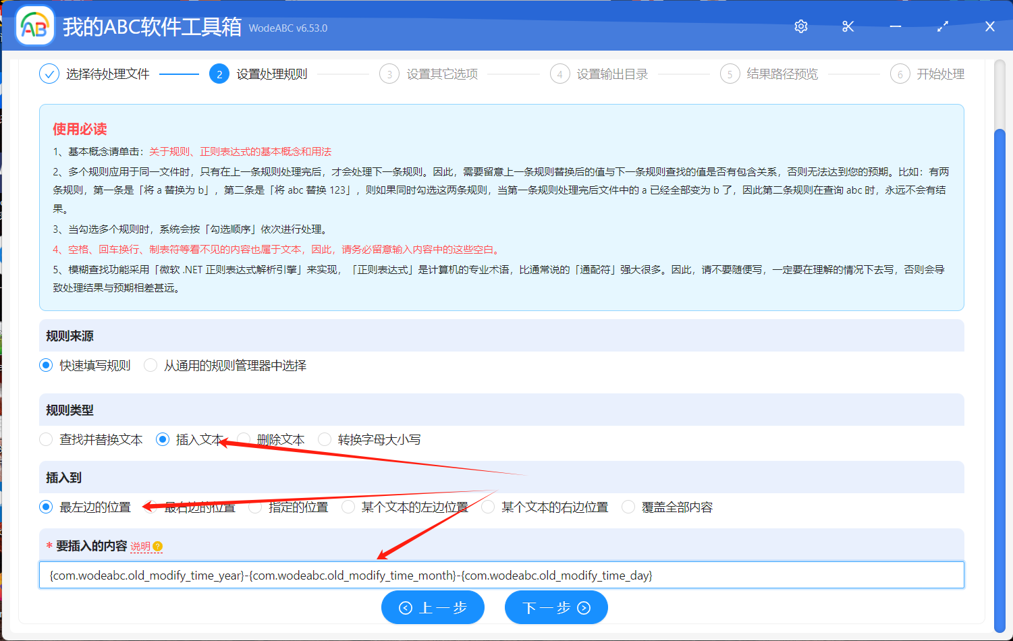Choose 查找并替换文本 rule type

(47, 439)
